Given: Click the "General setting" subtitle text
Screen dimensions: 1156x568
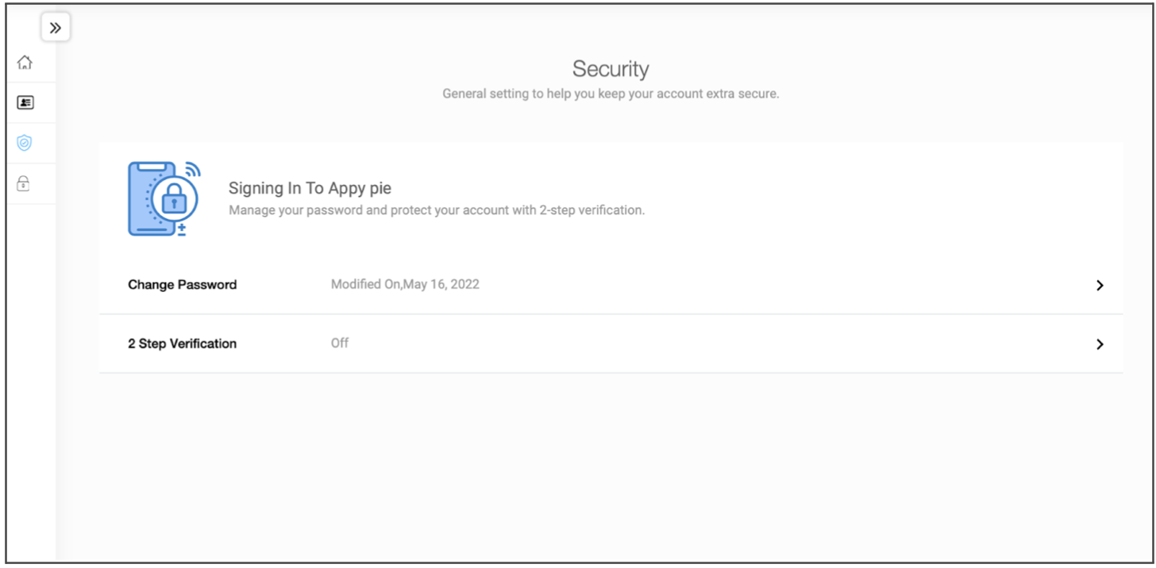Looking at the screenshot, I should pos(611,94).
